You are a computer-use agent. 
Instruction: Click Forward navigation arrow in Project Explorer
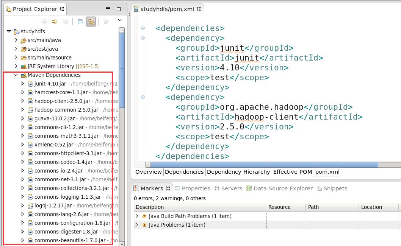(55, 22)
